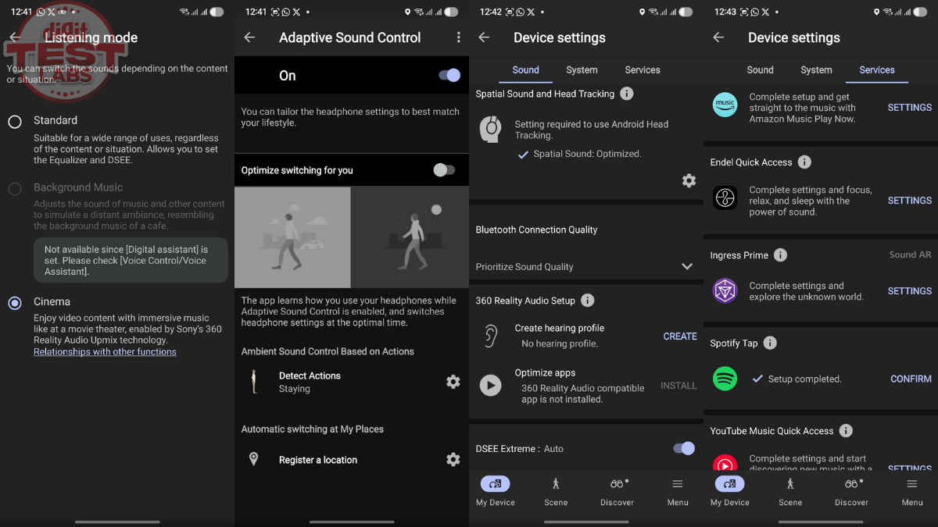
Task: Enable Optimize switching for you
Action: coord(444,170)
